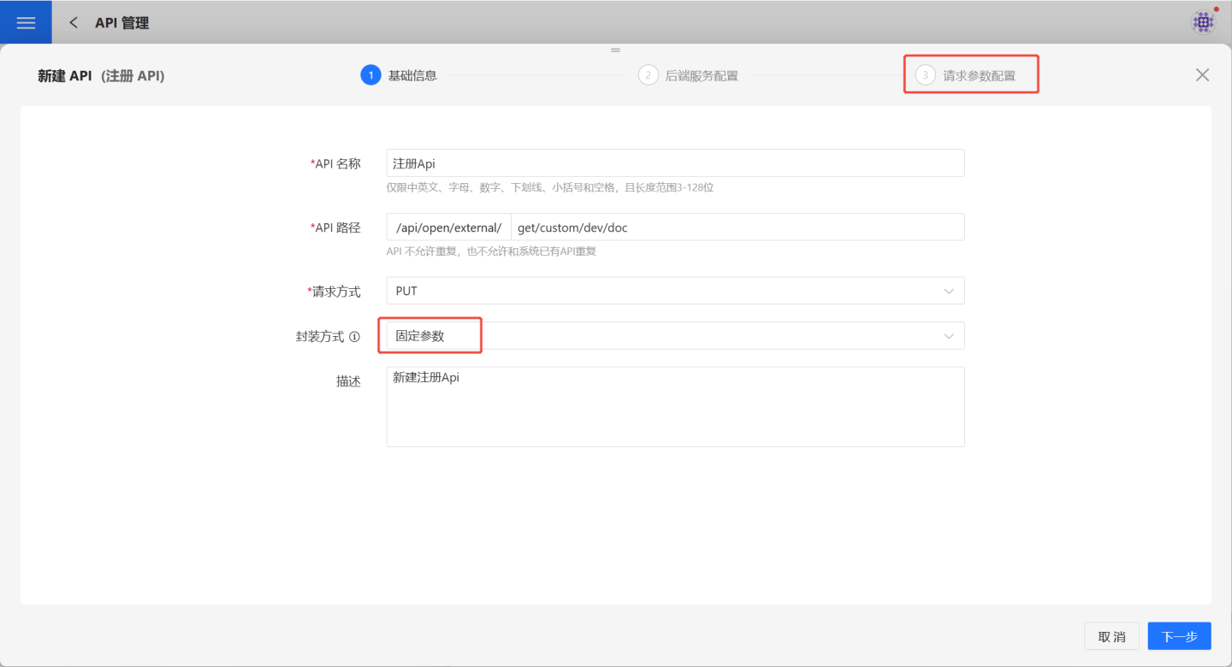The image size is (1232, 667).
Task: Expand 请求方式 using its chevron arrow
Action: click(948, 292)
